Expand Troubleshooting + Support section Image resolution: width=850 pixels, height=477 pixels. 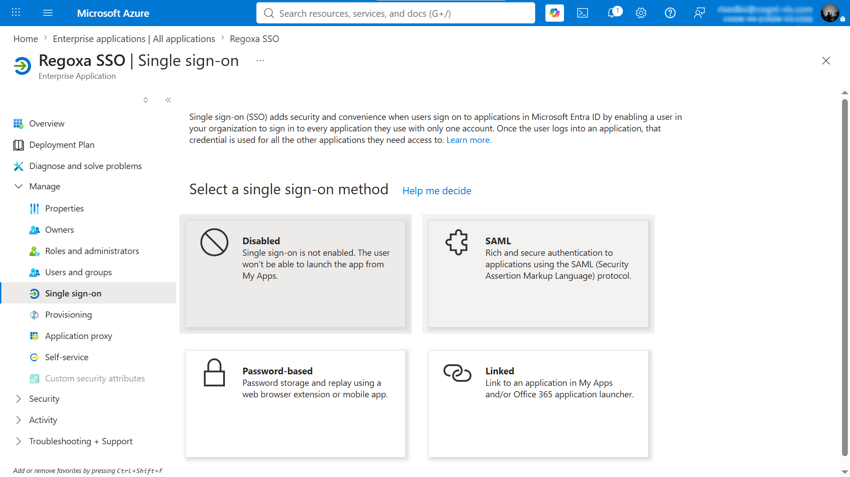click(x=18, y=441)
